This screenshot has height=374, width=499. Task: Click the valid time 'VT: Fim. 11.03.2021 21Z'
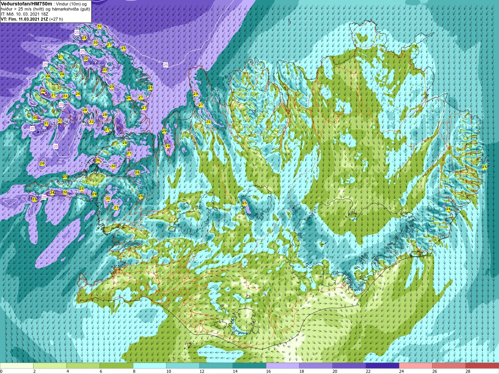tap(25, 19)
